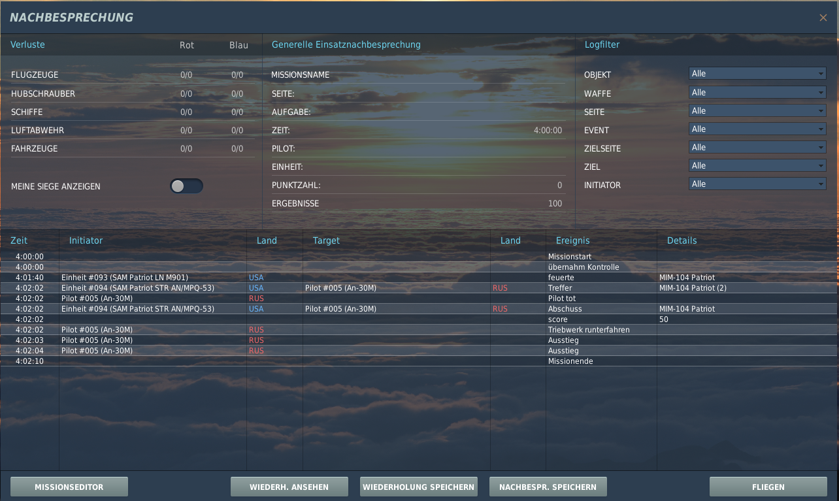This screenshot has width=839, height=501.
Task: Select the Missionende log row
Action: click(x=418, y=361)
